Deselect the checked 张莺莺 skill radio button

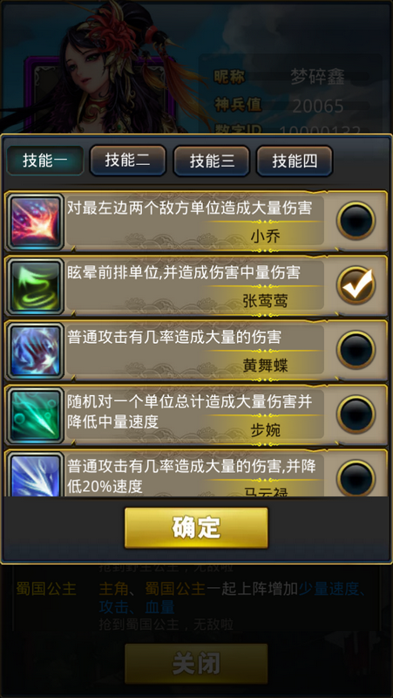pos(356,285)
